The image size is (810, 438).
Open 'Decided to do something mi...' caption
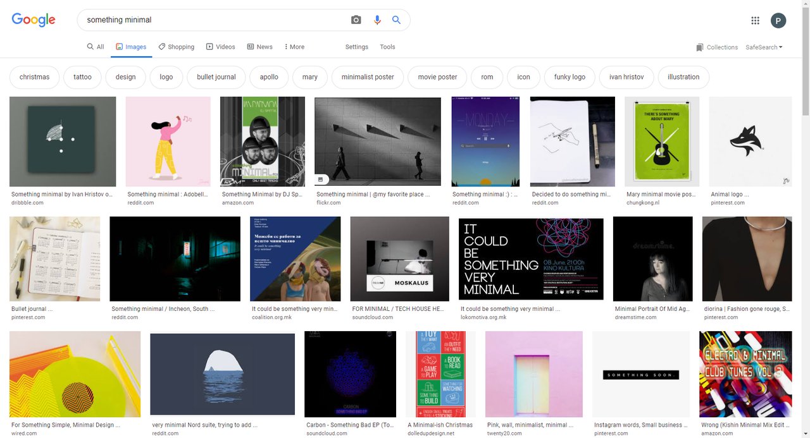coord(571,195)
